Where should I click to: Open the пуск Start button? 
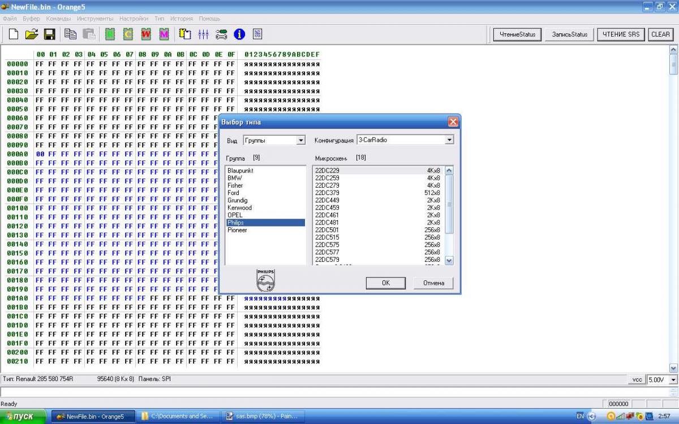click(x=24, y=416)
